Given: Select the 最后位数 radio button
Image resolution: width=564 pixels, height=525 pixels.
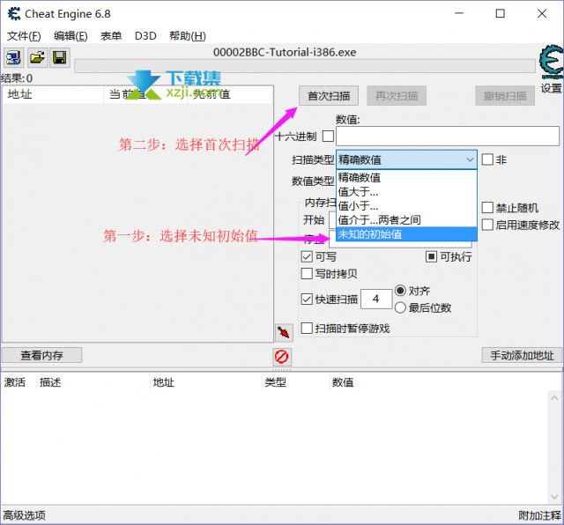Looking at the screenshot, I should click(x=400, y=307).
